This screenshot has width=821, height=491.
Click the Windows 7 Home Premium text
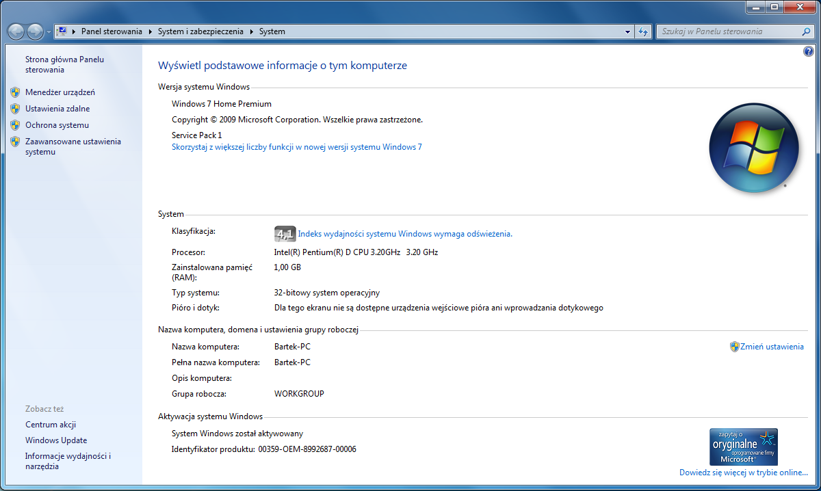coord(222,104)
